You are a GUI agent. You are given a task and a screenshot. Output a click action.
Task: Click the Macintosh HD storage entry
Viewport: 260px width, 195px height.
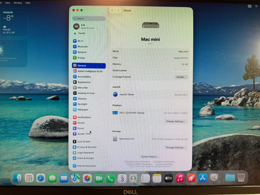(x=150, y=139)
